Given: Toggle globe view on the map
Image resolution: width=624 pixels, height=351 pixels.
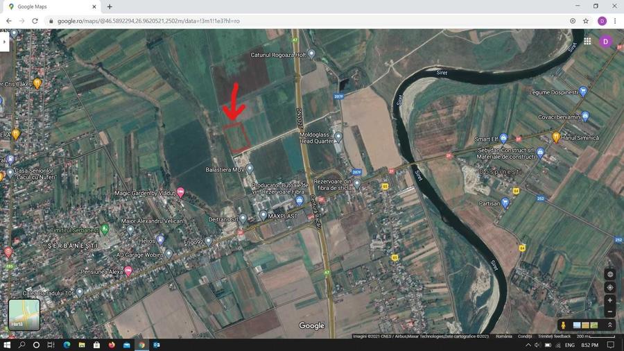Looking at the screenshot, I should [609, 274].
